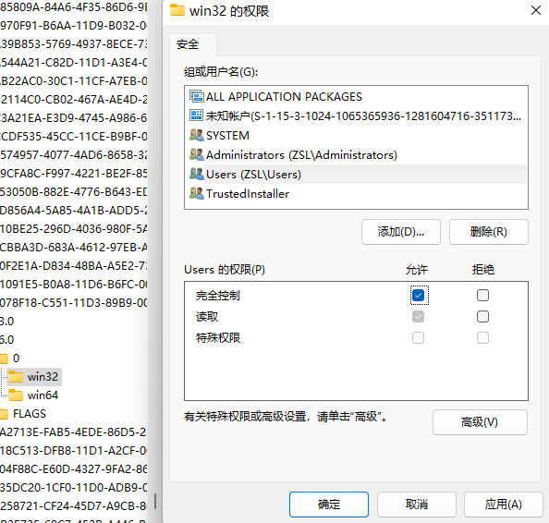Open advanced settings with 高级(V)

click(x=480, y=422)
